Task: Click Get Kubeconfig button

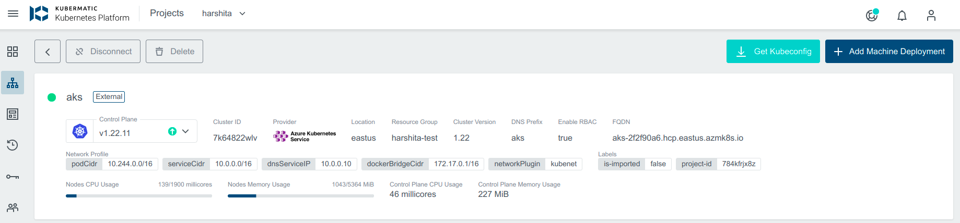Action: coord(773,52)
